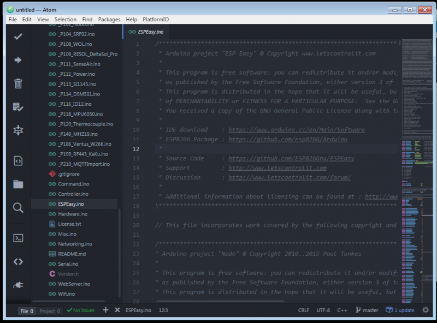The height and width of the screenshot is (323, 437).
Task: Click the License.txt document icon
Action: tap(52, 224)
